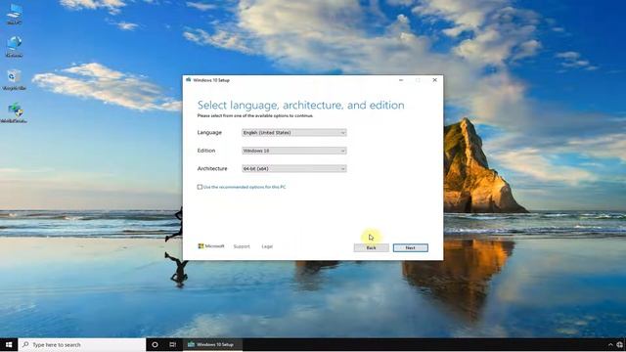626x352 pixels.
Task: Show hidden system tray icons
Action: 610,345
